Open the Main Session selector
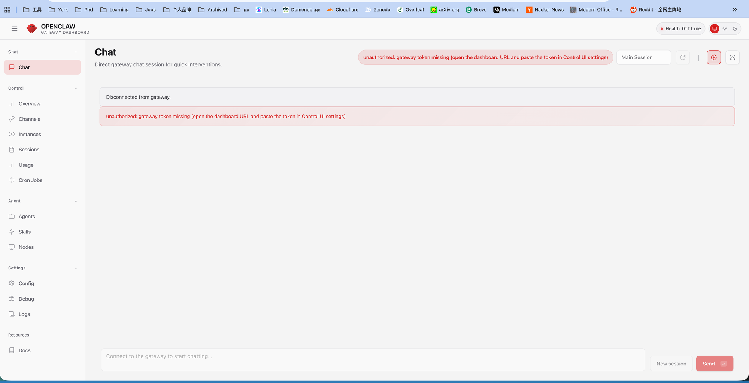This screenshot has width=749, height=383. click(x=643, y=58)
